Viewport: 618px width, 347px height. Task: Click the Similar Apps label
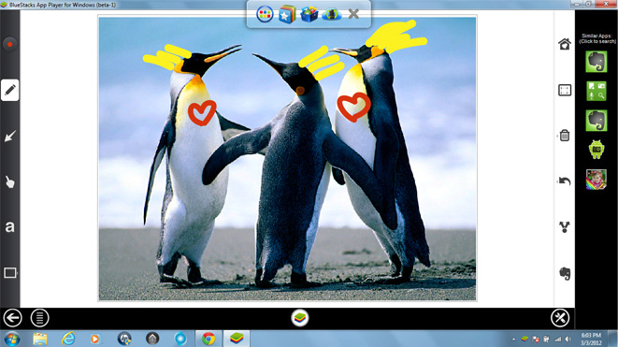pyautogui.click(x=597, y=38)
